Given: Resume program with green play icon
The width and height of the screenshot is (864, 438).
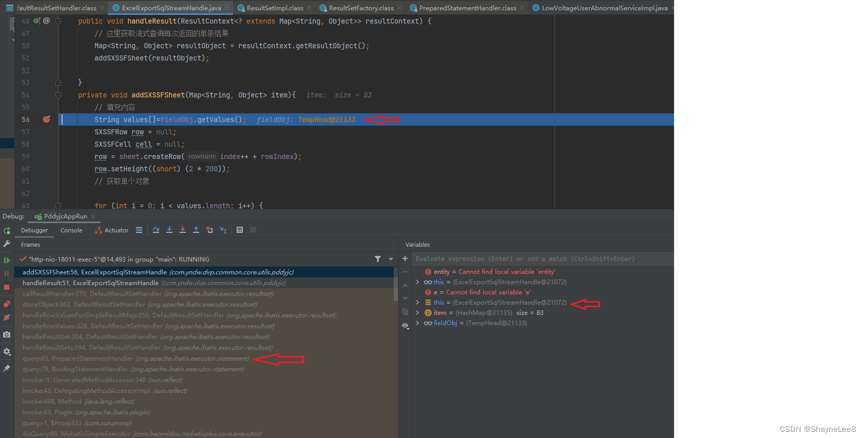Looking at the screenshot, I should [7, 260].
